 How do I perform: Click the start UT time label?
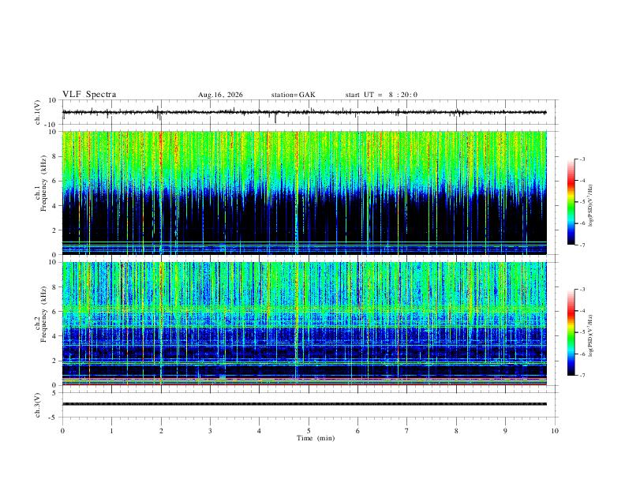pos(381,95)
